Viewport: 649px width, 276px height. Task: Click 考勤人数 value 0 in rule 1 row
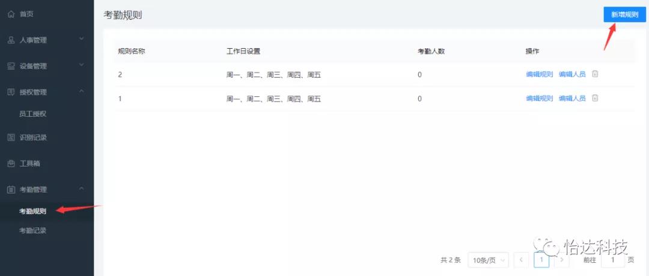(x=419, y=99)
